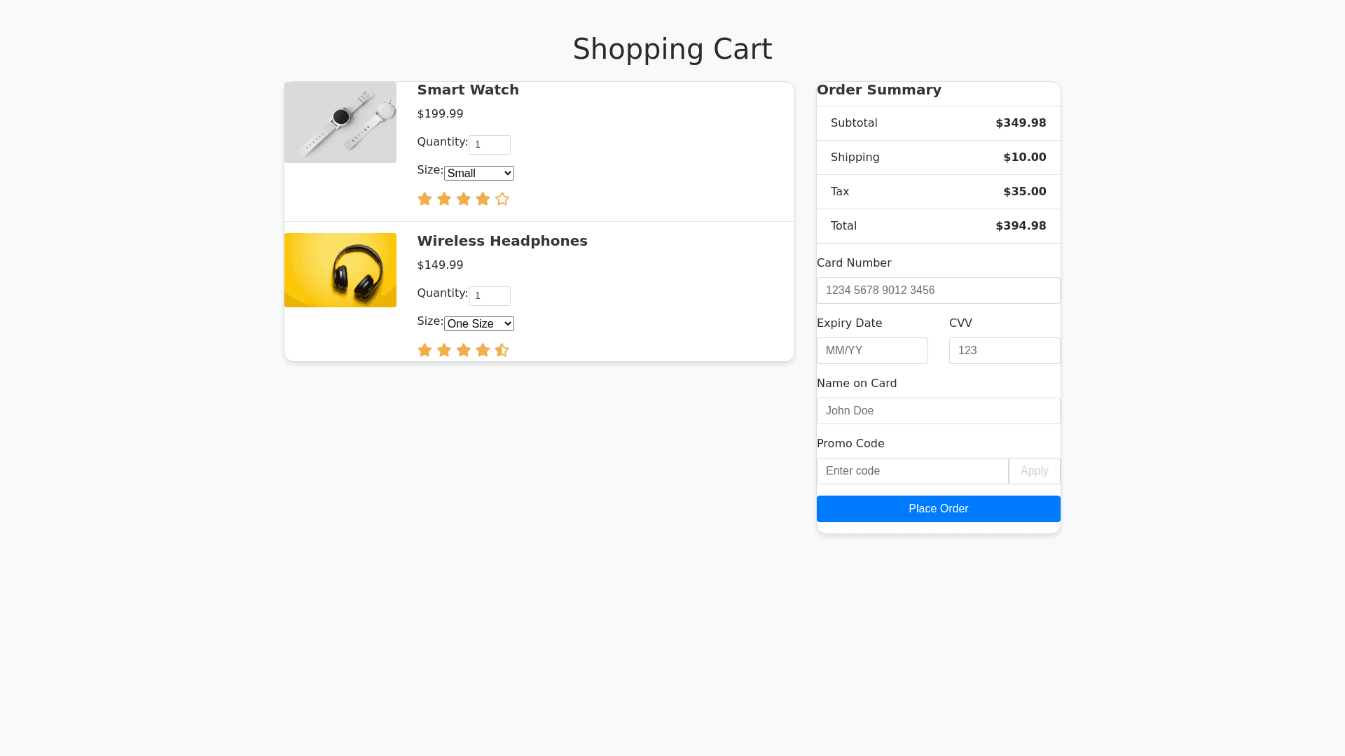
Task: Click second star of Wireless Headphones rating
Action: pos(444,351)
